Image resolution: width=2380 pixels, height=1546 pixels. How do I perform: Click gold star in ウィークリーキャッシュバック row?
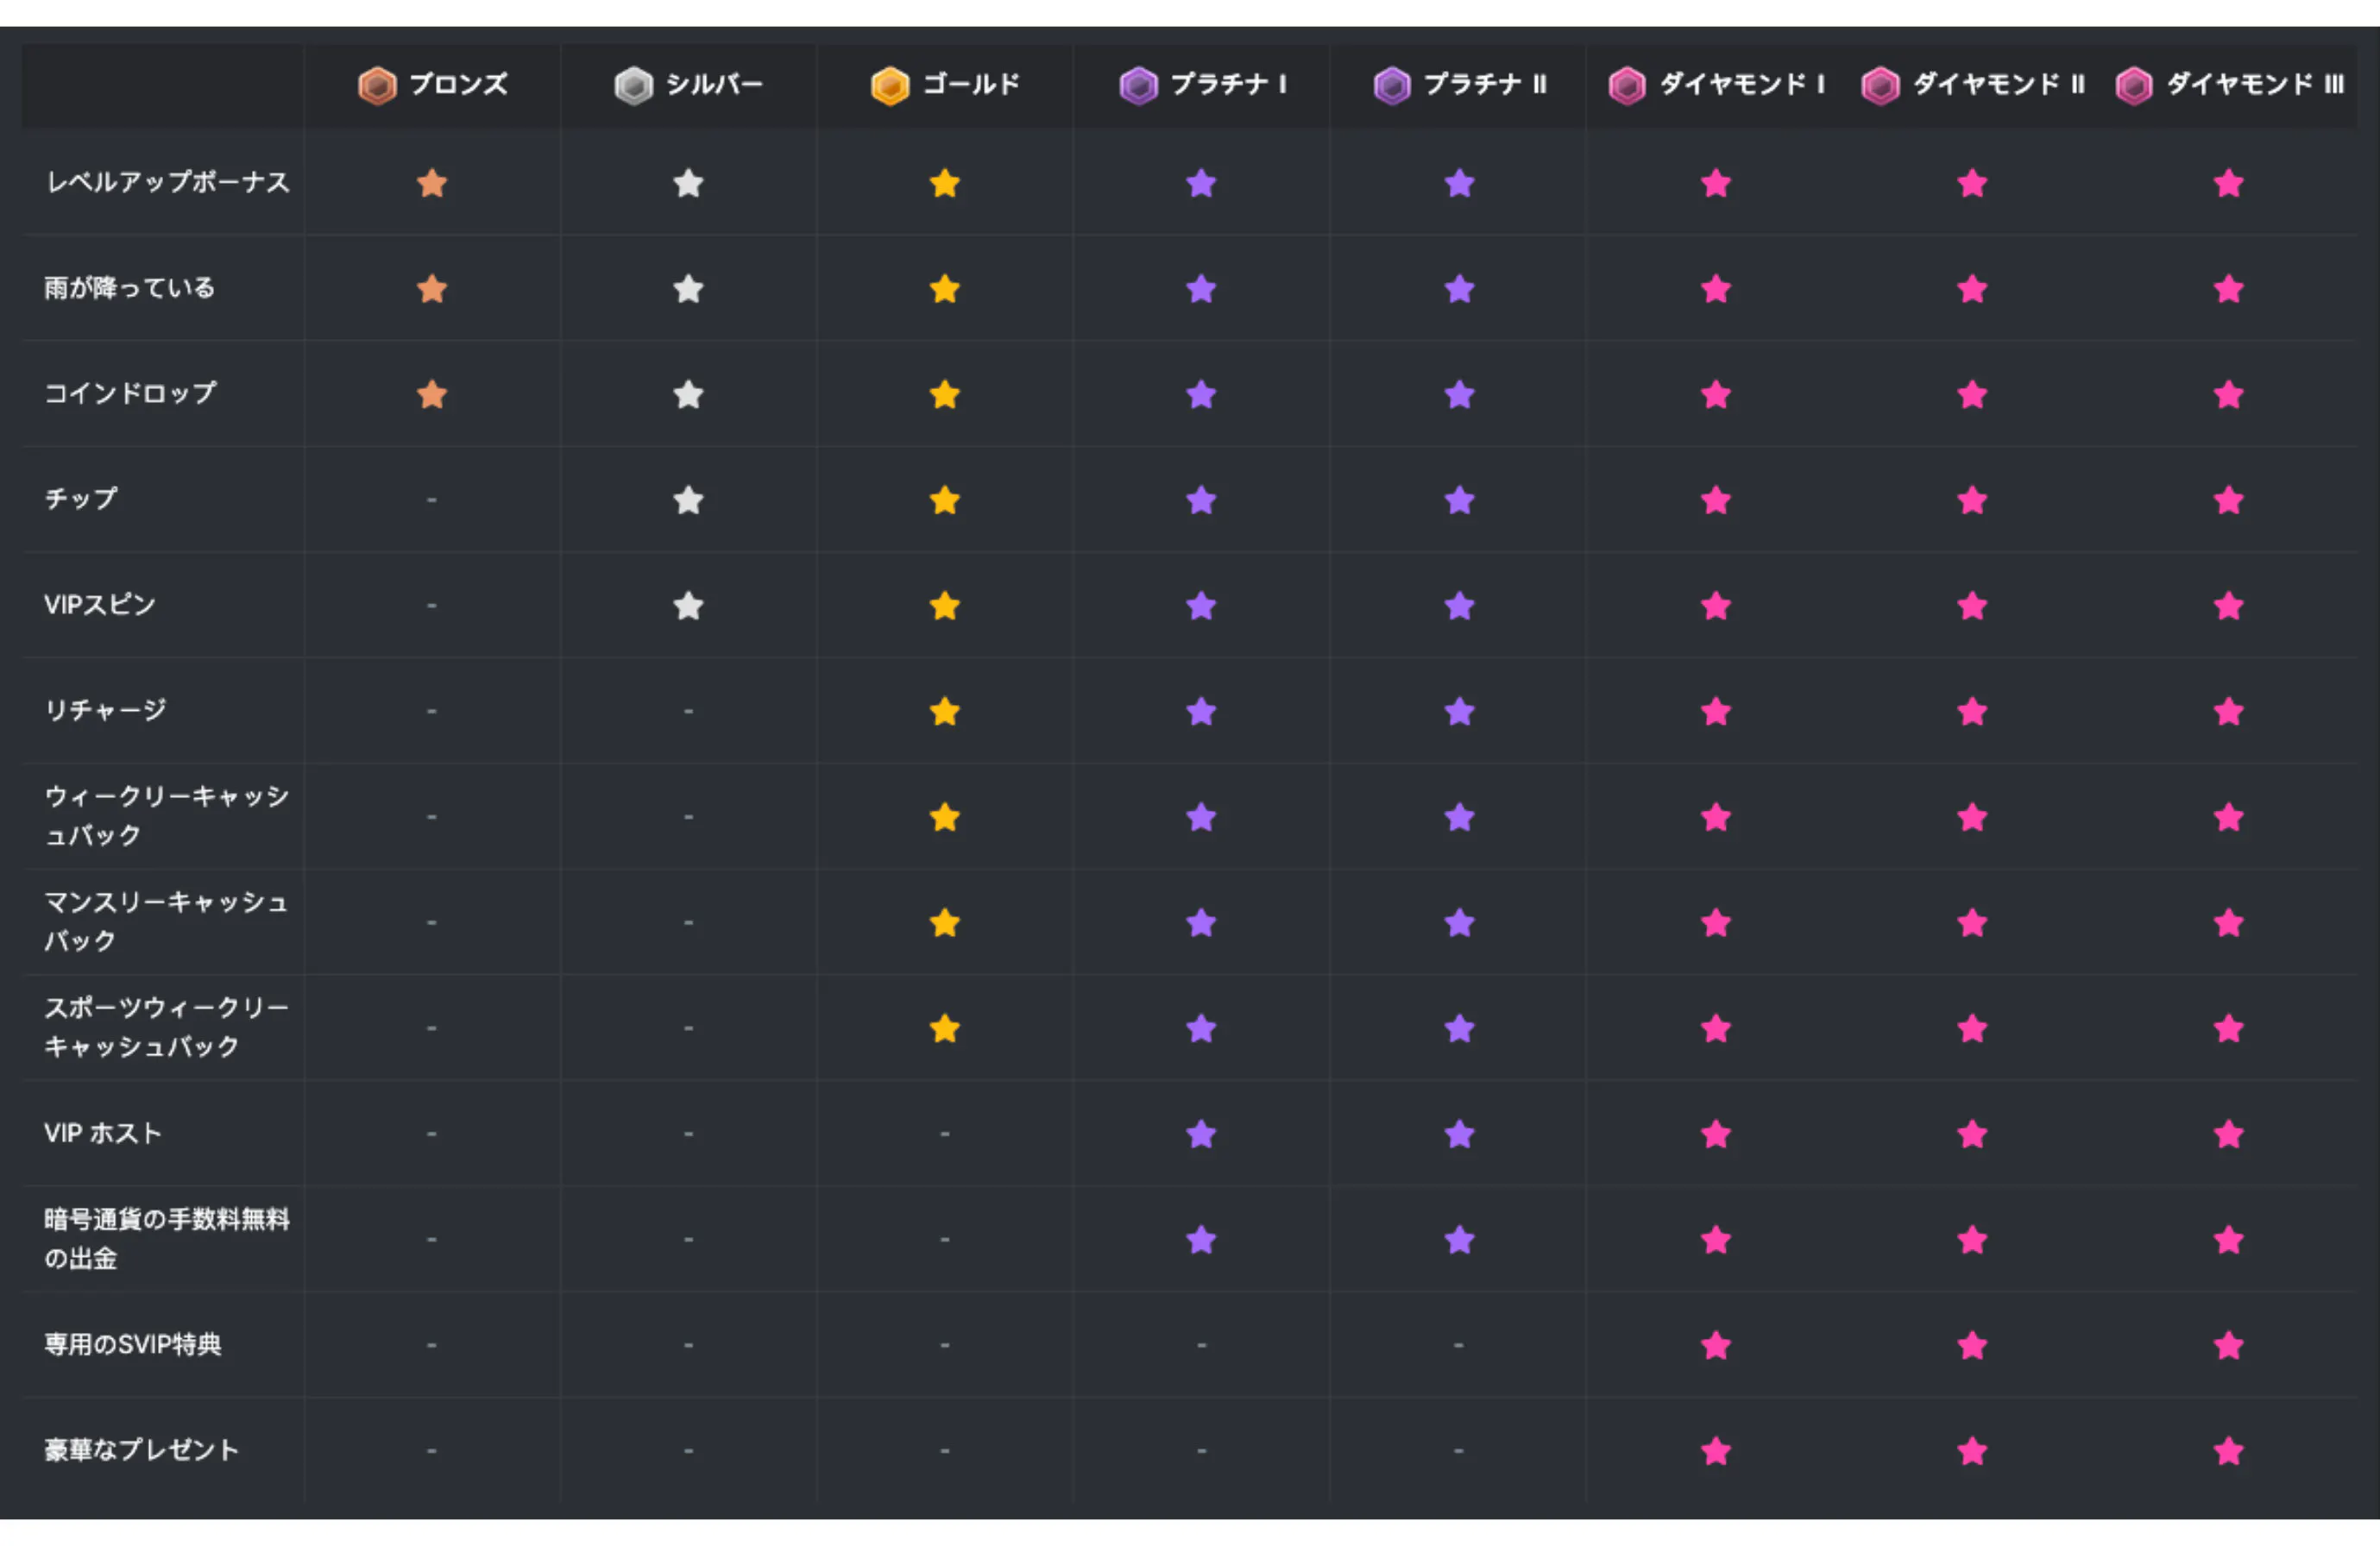pos(945,817)
